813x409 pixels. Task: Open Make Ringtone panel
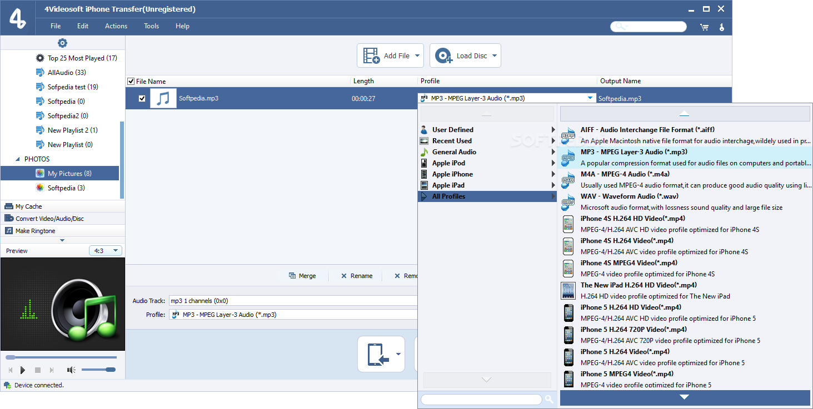(x=62, y=230)
